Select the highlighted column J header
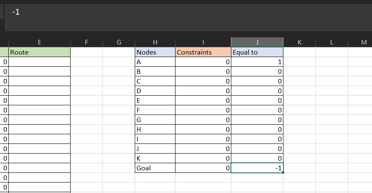 coord(257,42)
